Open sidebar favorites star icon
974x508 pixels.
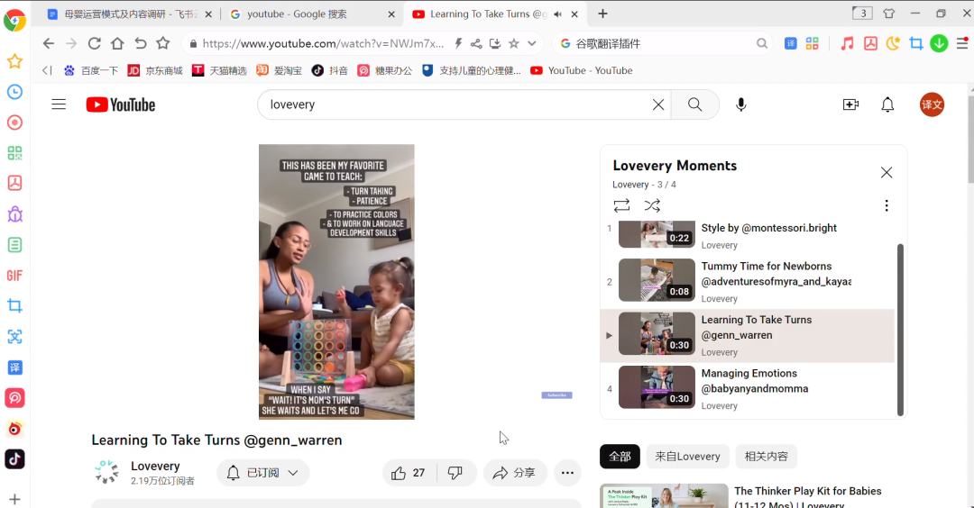15,61
